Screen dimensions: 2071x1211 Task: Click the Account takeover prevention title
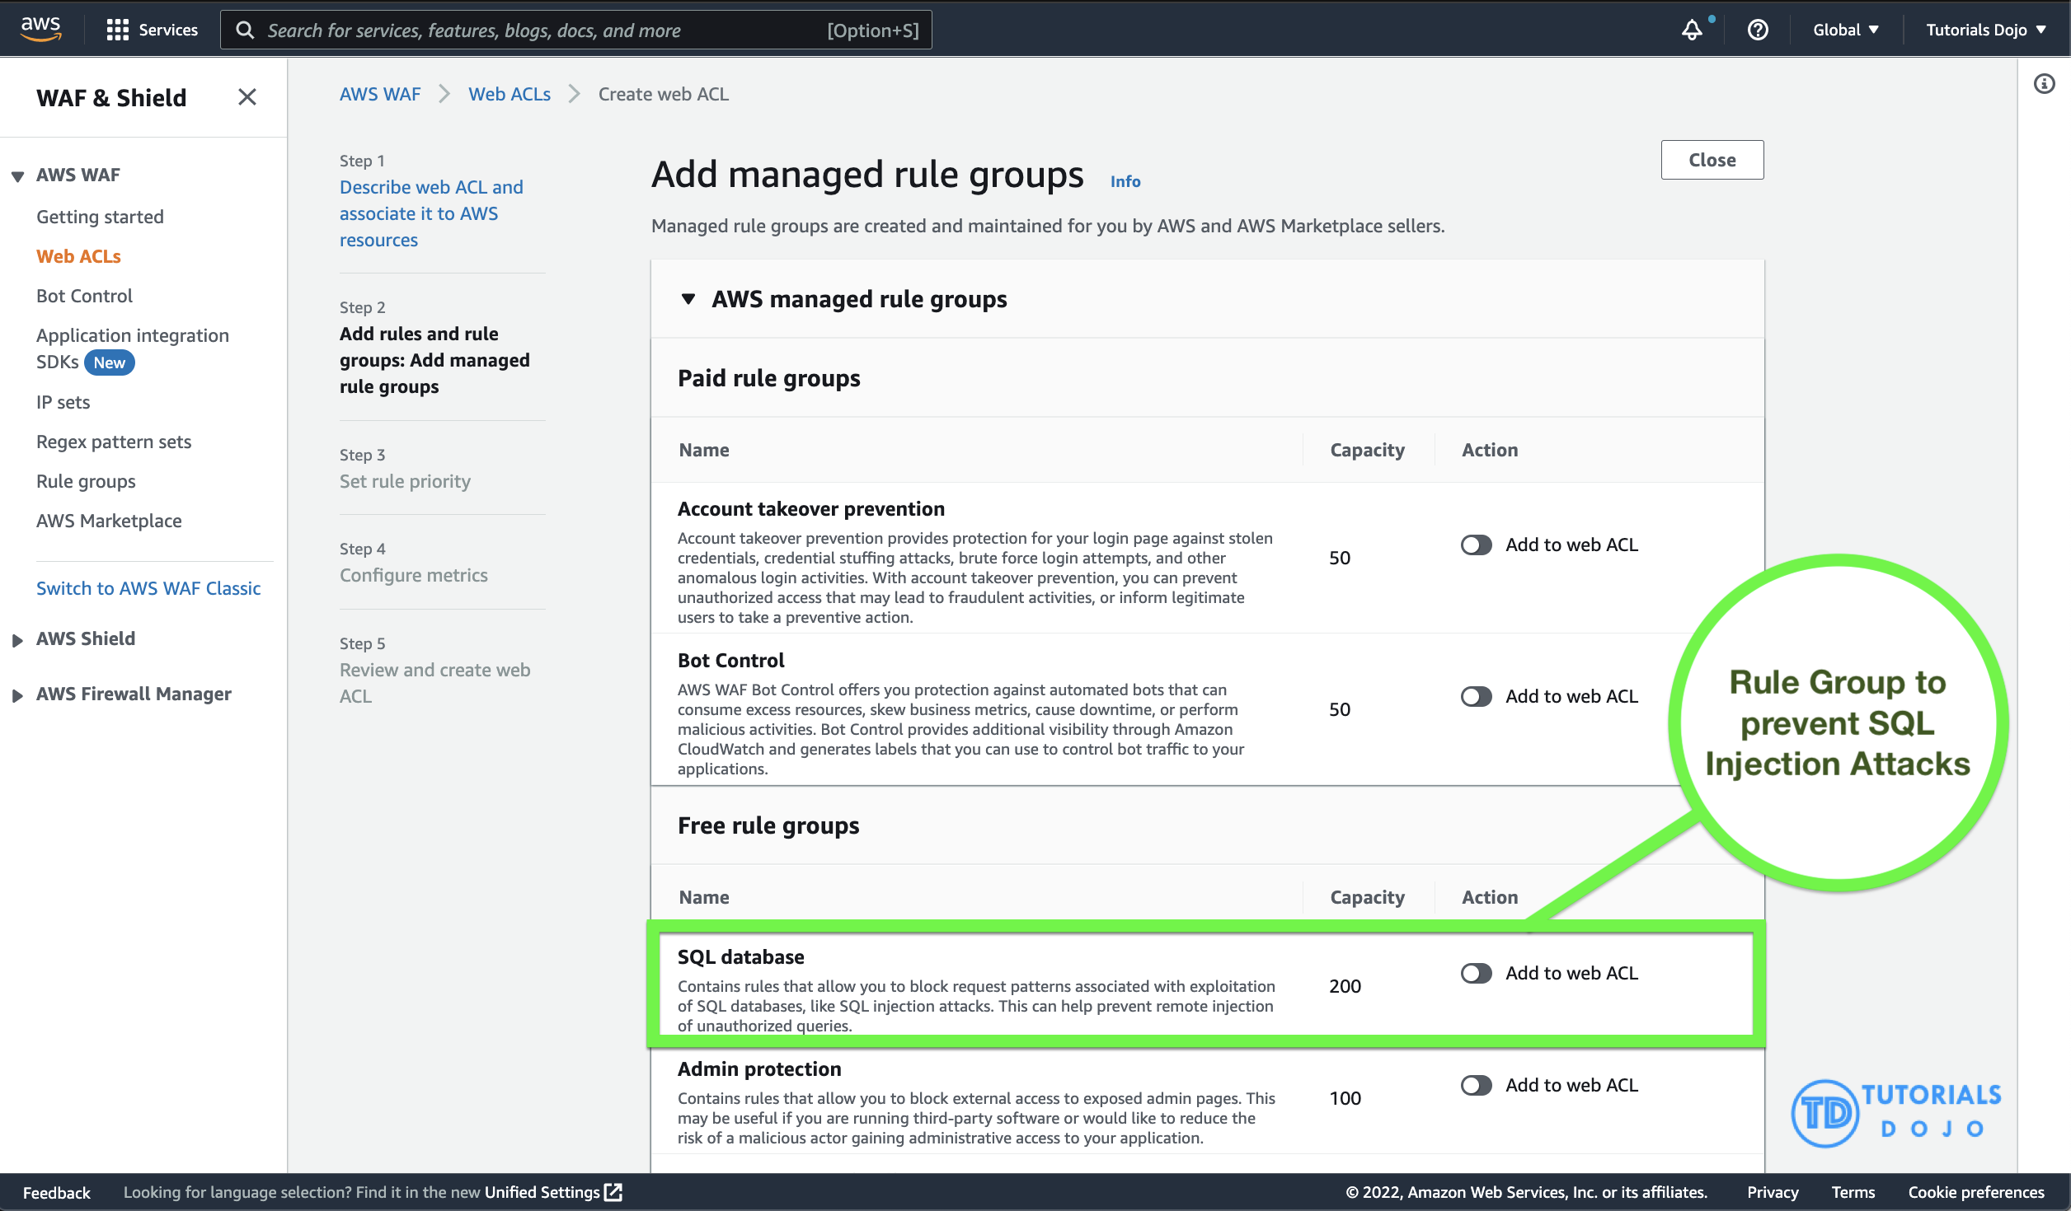[x=811, y=508]
